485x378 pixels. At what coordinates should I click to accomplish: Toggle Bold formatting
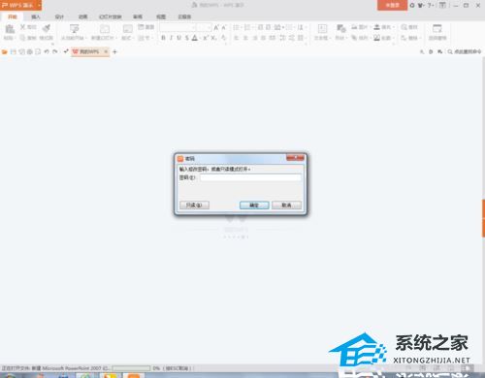[x=163, y=38]
